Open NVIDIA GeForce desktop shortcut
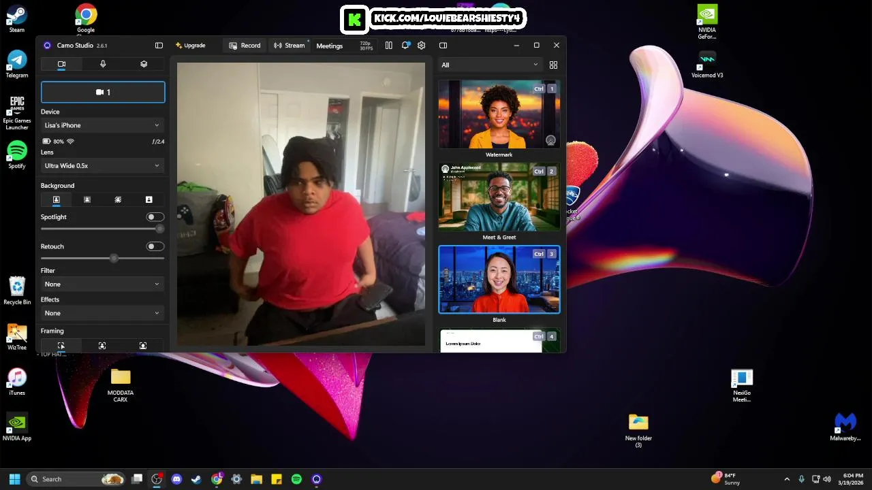872x490 pixels. [x=707, y=22]
